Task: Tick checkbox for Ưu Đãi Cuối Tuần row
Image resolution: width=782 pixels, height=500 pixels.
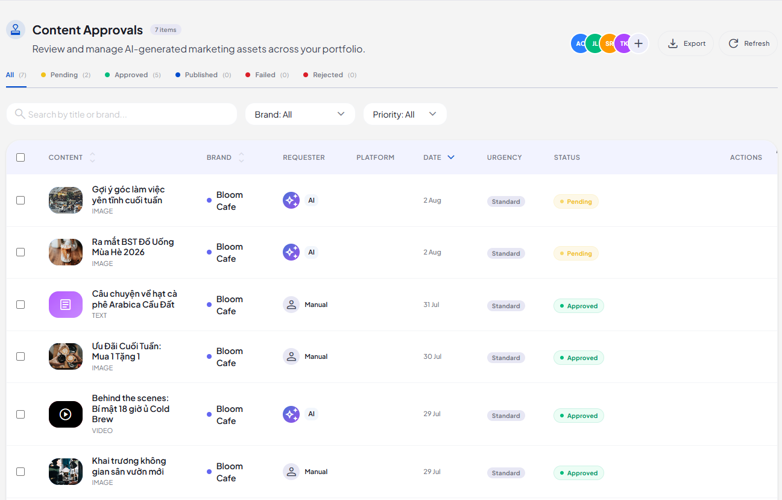Action: [20, 356]
